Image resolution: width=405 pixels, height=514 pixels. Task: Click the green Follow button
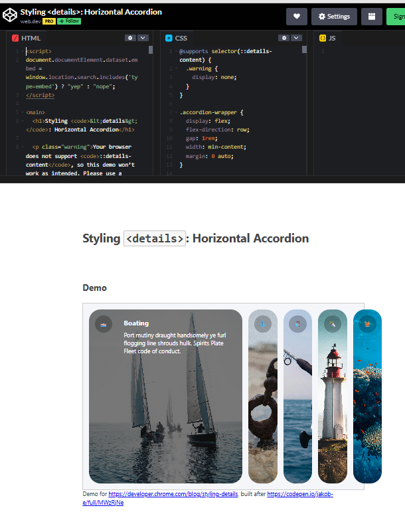(x=69, y=21)
